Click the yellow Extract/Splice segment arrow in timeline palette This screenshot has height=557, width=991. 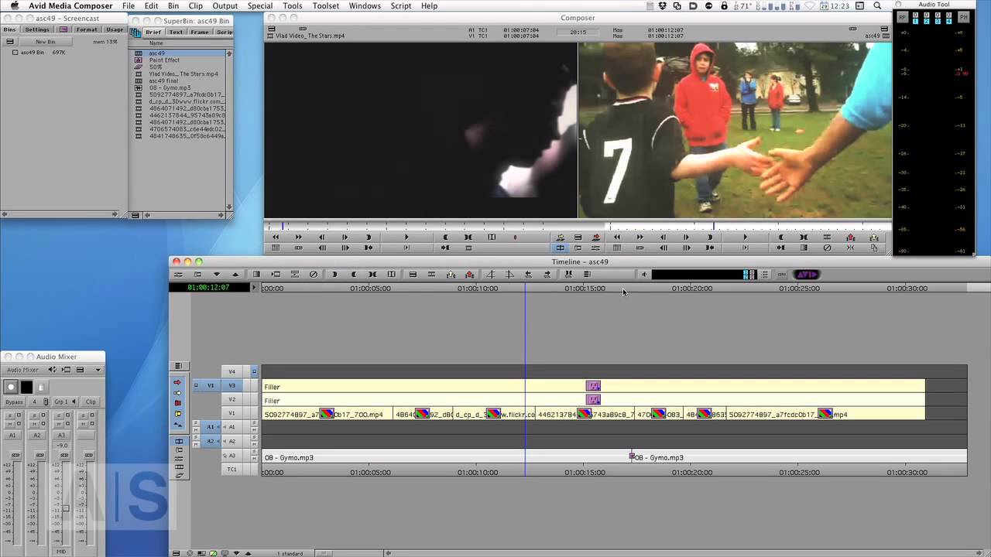178,393
